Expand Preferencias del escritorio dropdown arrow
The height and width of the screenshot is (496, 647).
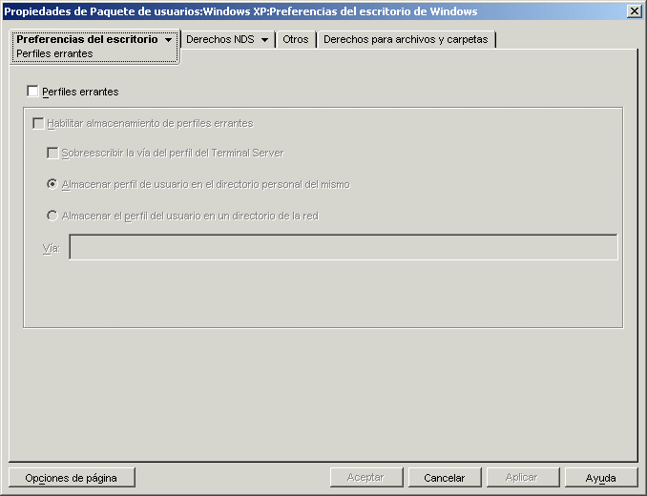coord(168,40)
